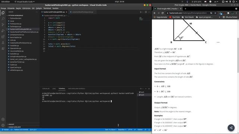Switch to HATA AYIKLAMA KONSOLU tab
The width and height of the screenshot is (239, 134).
(77, 89)
